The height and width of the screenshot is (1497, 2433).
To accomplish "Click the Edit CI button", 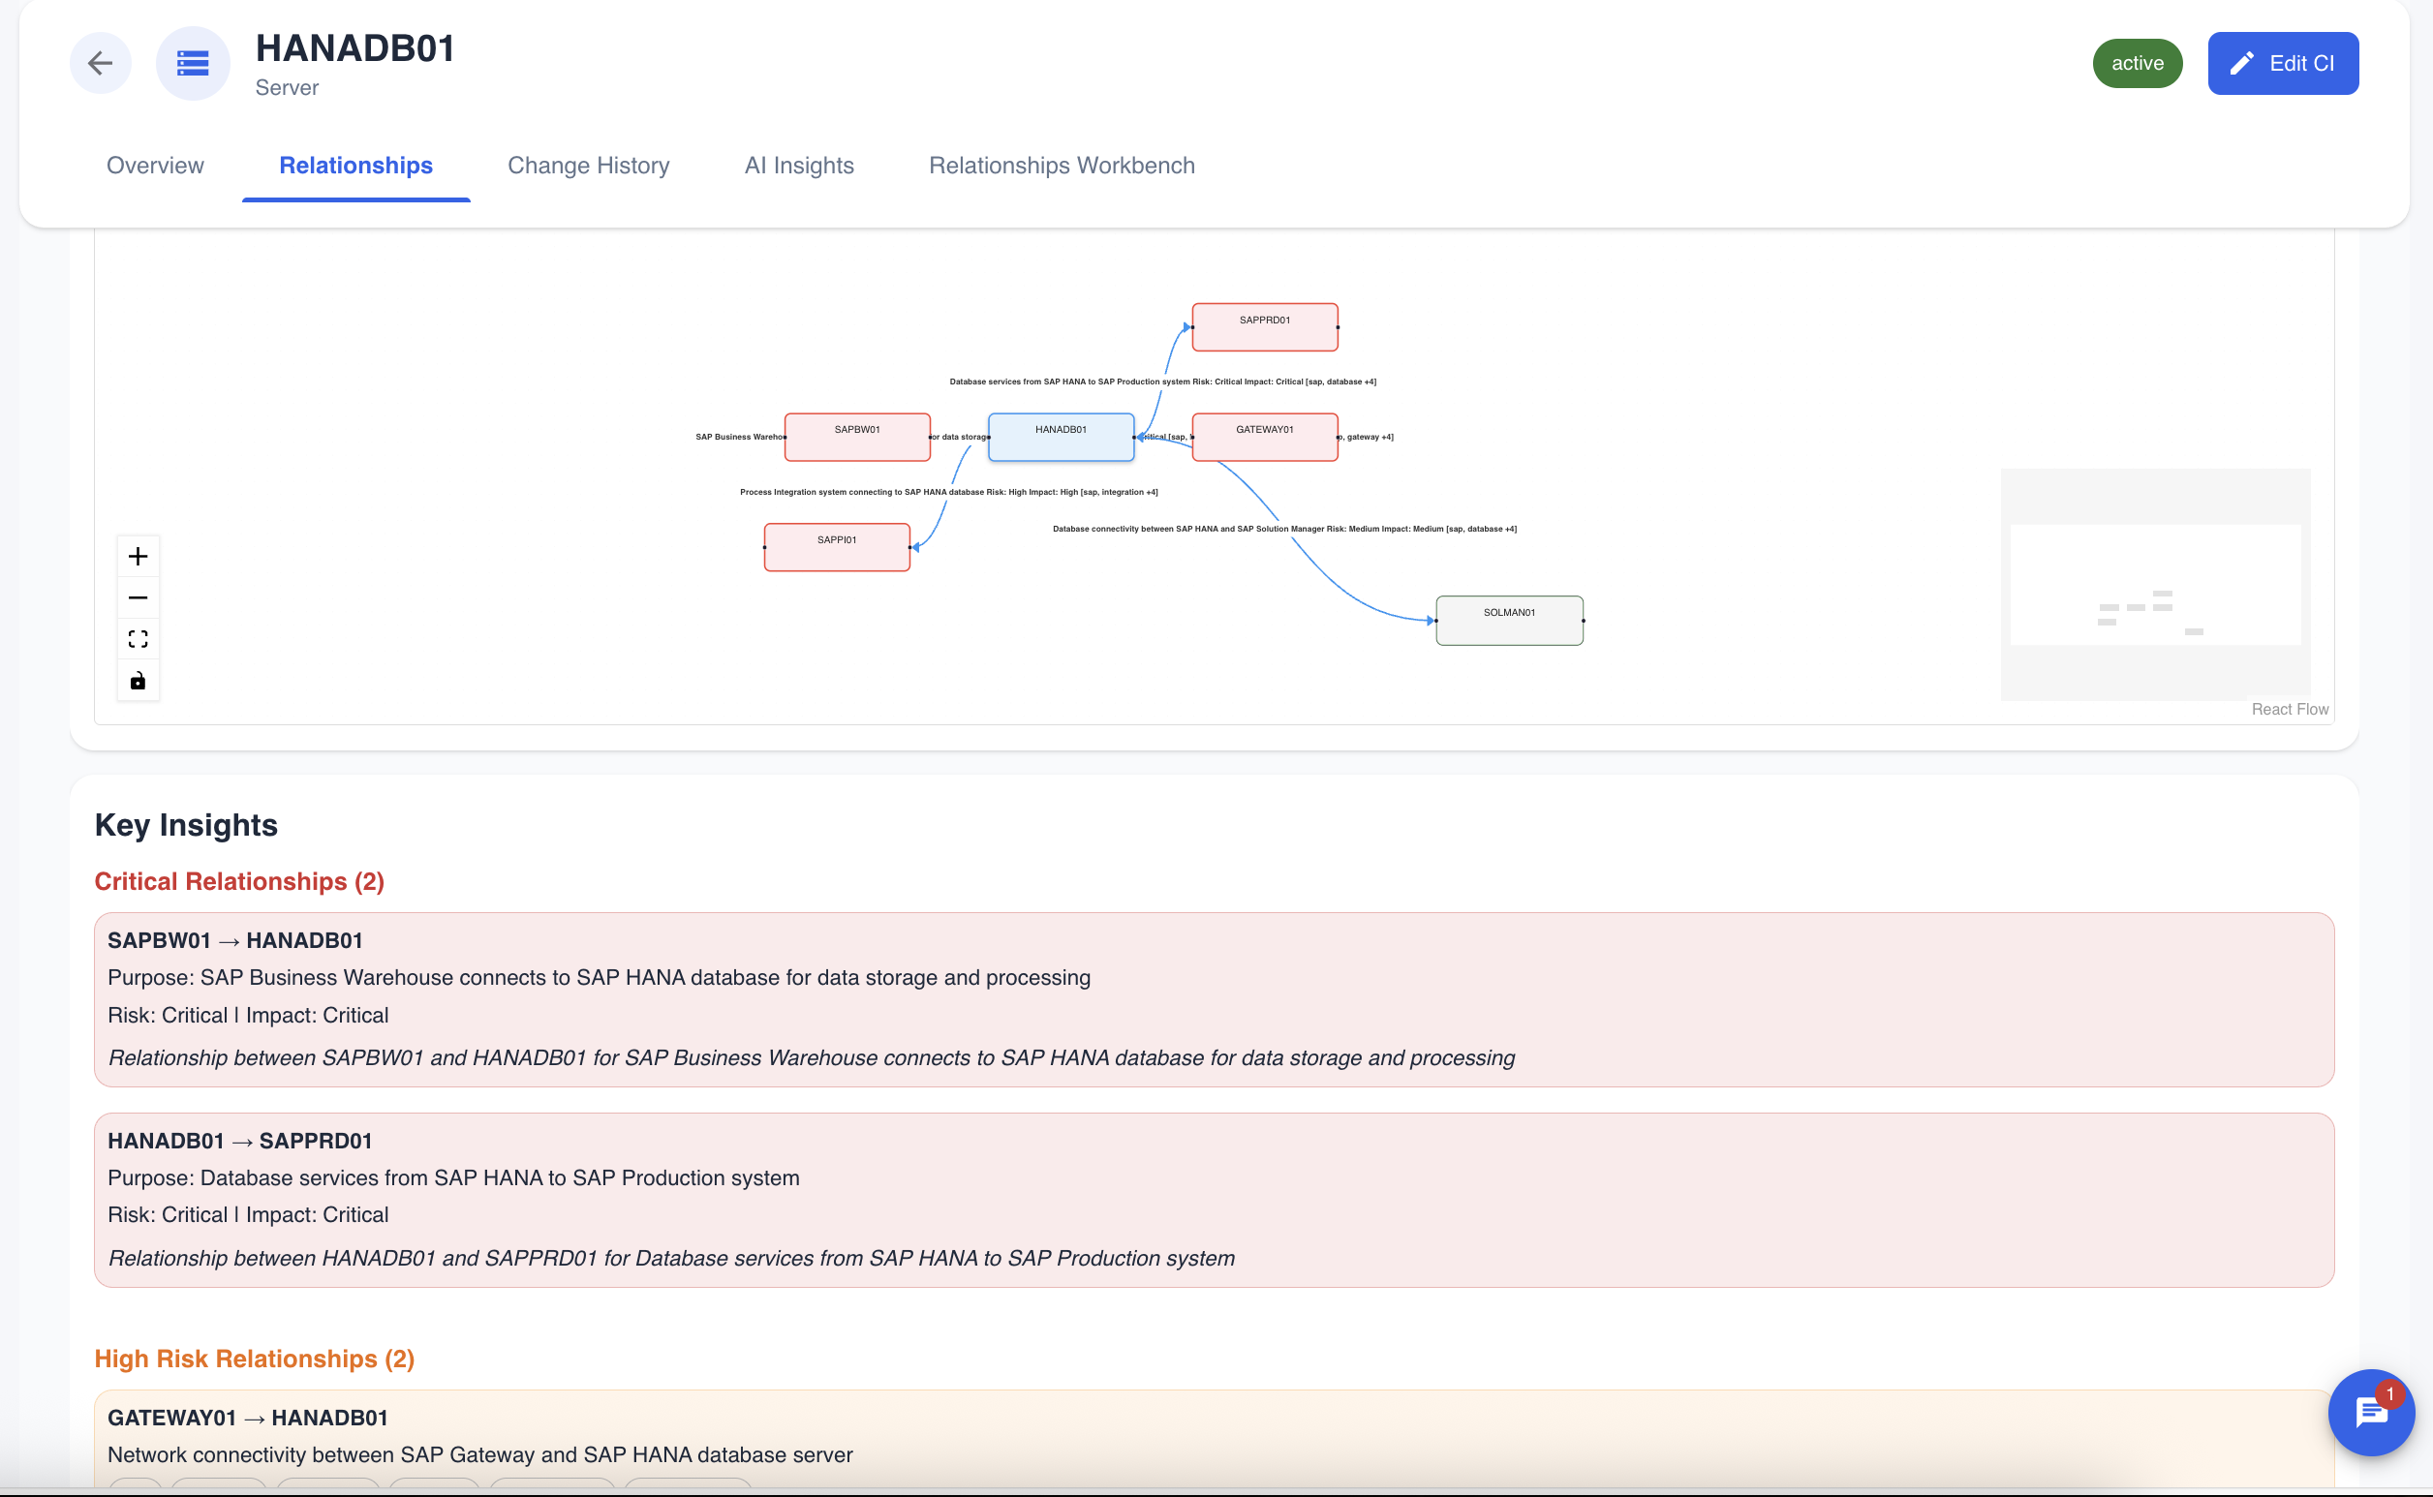I will click(x=2283, y=62).
